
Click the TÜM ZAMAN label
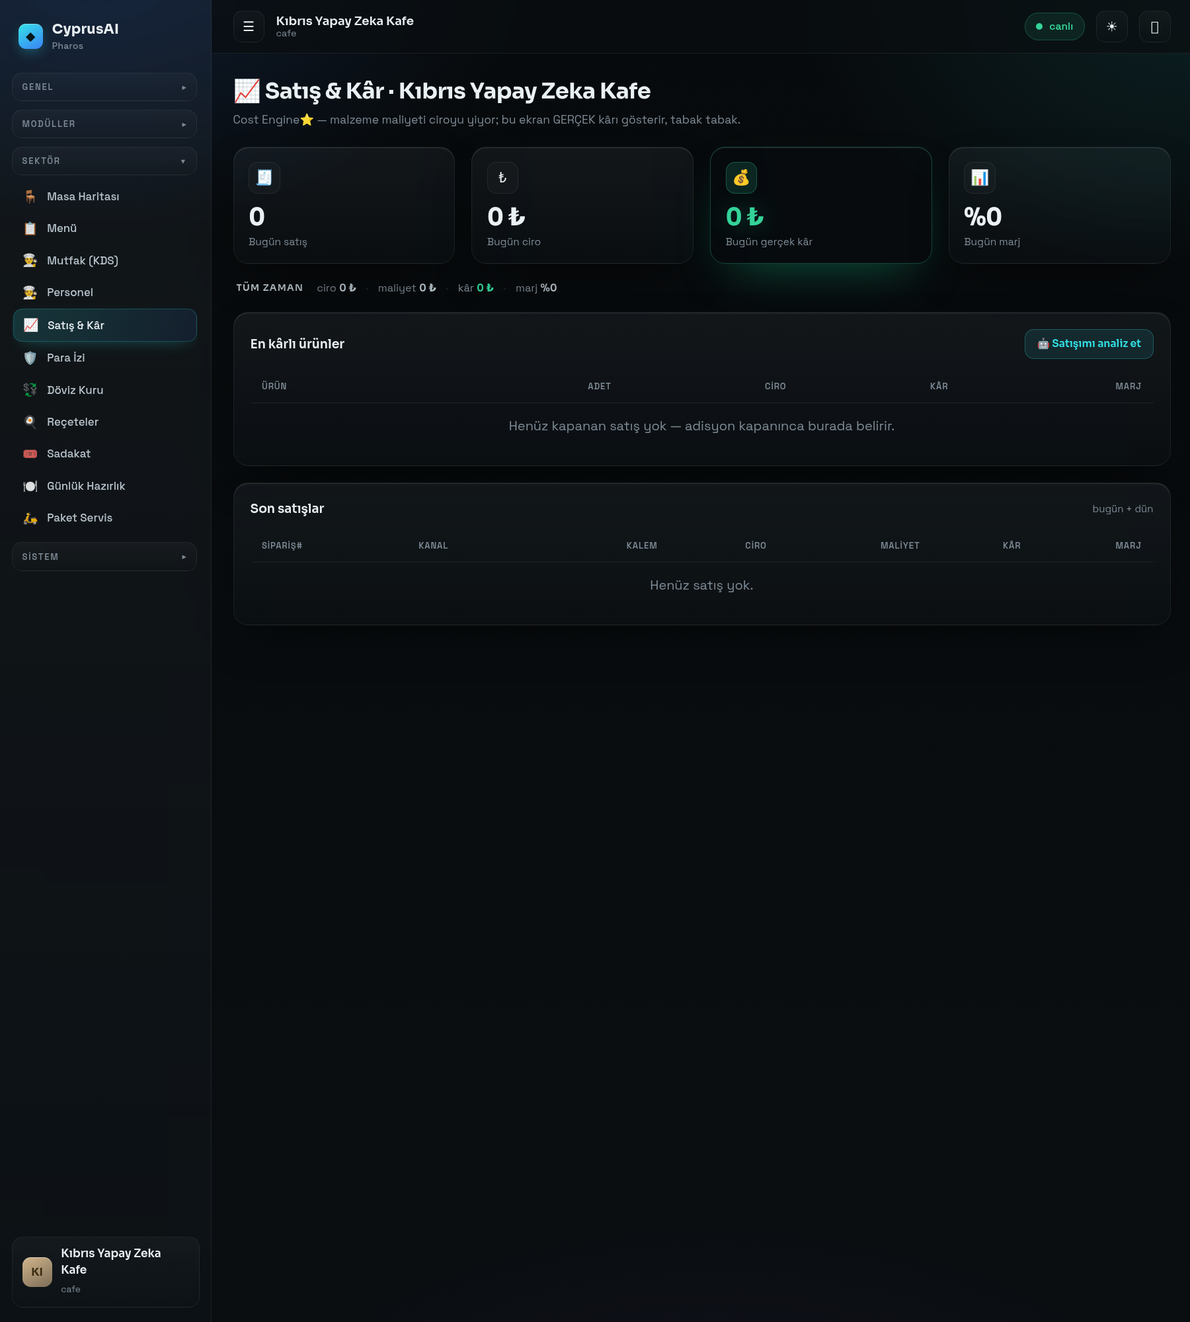[270, 288]
